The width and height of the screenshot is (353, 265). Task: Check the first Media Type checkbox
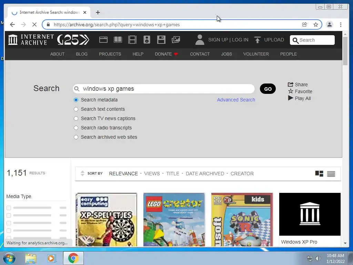9,208
